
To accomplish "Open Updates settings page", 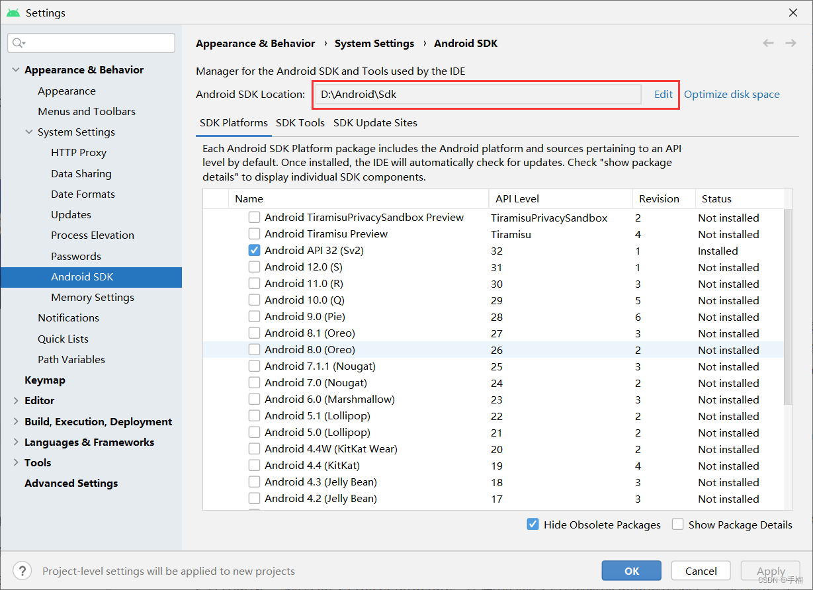I will pos(71,215).
